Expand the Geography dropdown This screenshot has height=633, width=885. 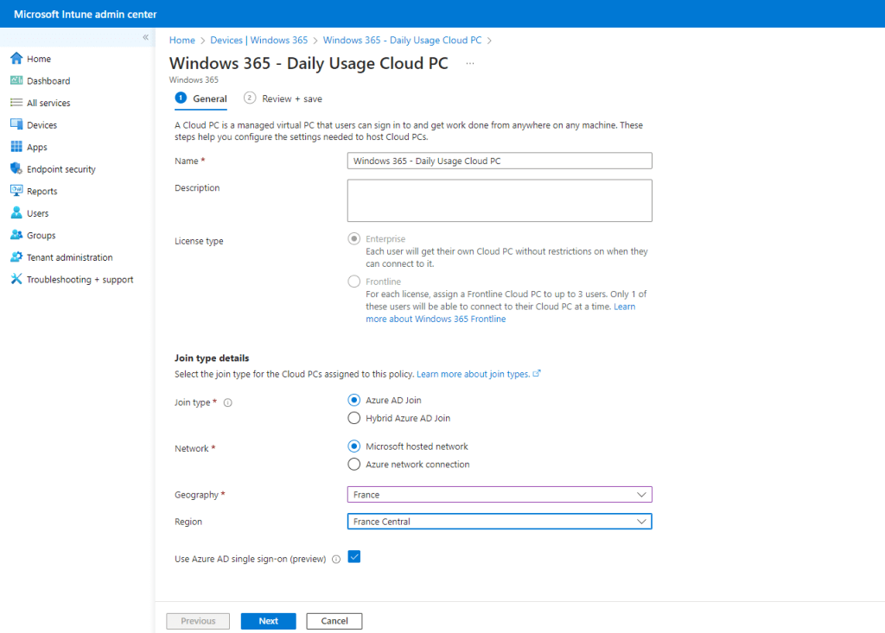coord(499,495)
